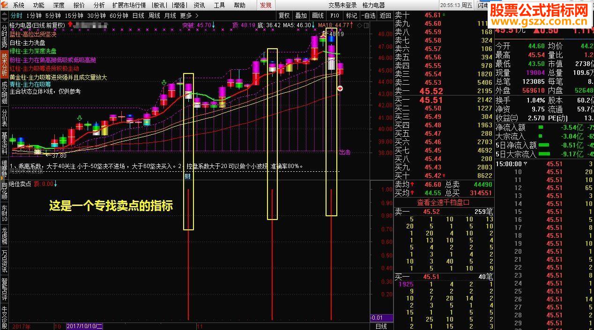The width and height of the screenshot is (594, 330).
Task: Click 交易未登录 trading login status
Action: coord(342,5)
